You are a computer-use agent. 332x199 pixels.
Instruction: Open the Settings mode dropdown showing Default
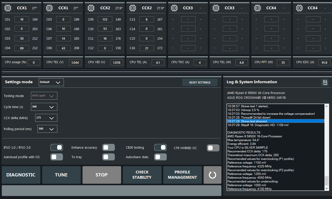point(51,82)
